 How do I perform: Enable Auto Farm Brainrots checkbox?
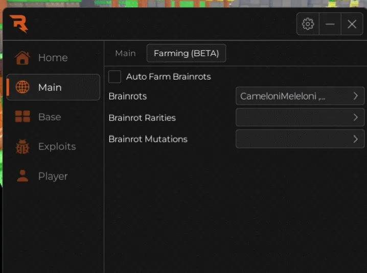[x=114, y=77]
